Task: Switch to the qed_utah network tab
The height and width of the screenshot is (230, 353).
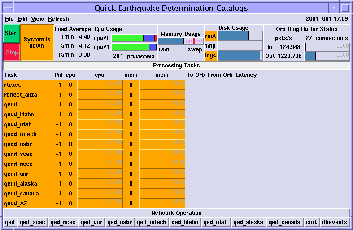Action: click(216, 222)
